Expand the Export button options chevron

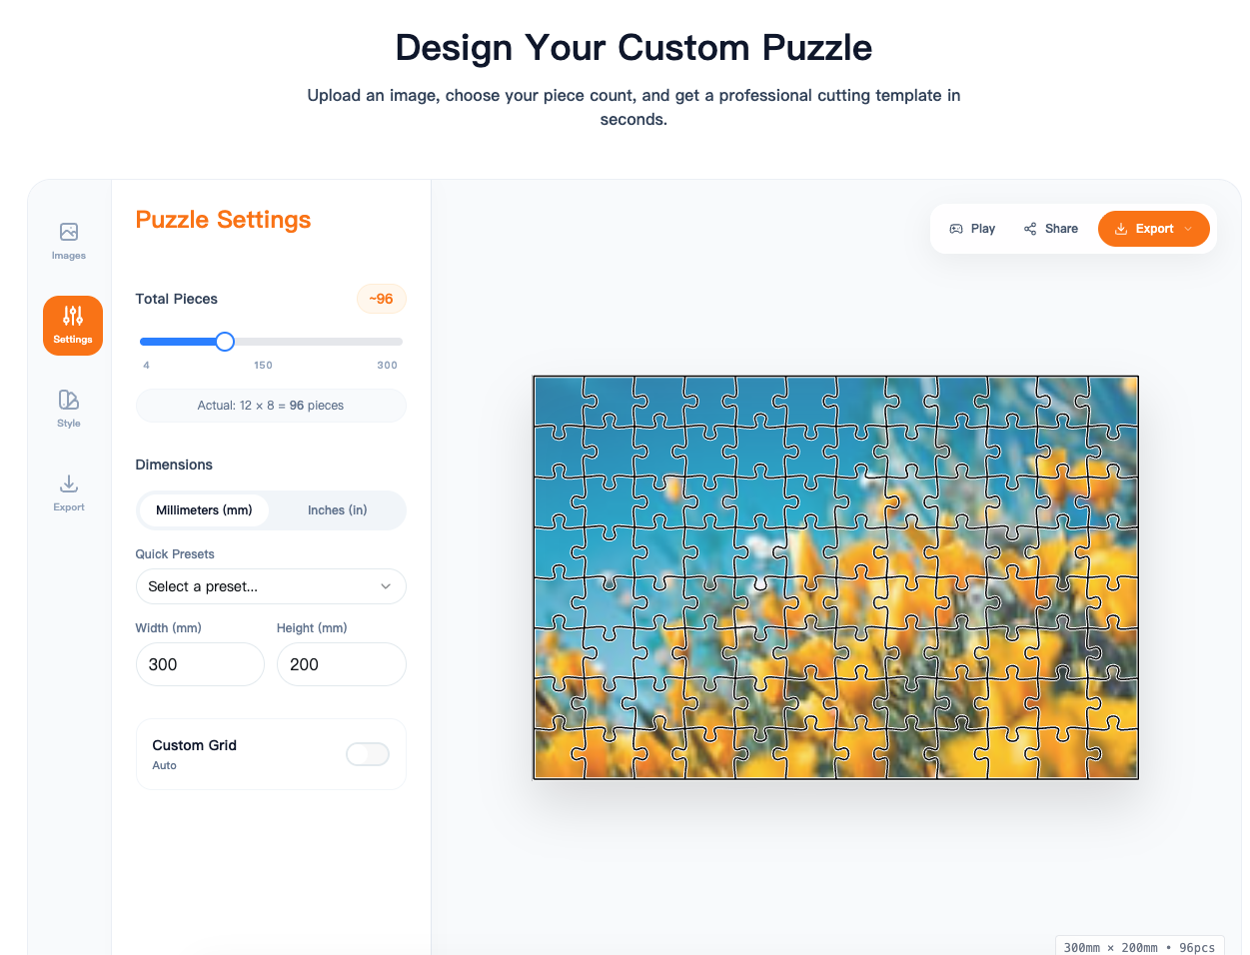pos(1189,228)
